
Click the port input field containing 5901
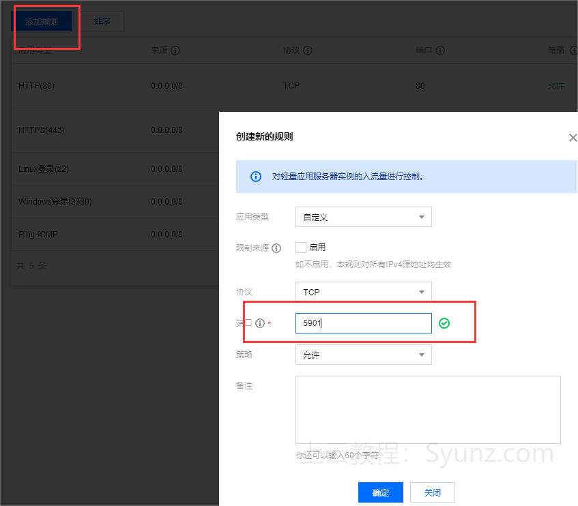click(364, 323)
